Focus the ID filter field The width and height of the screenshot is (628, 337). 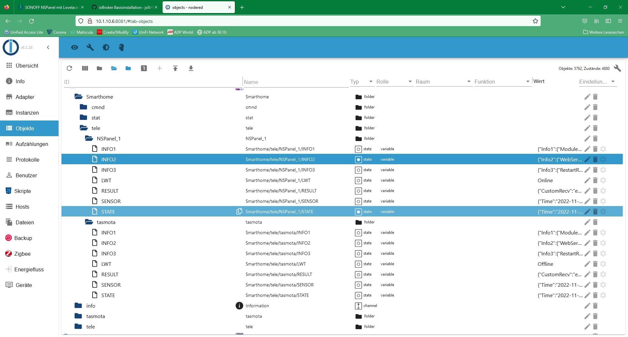click(x=152, y=82)
